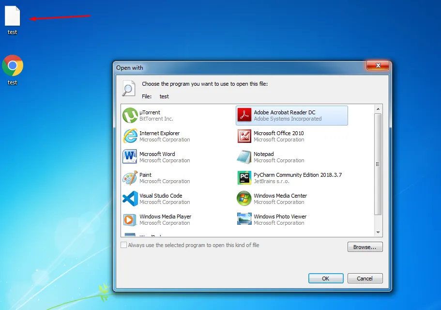Toggle the 'Always use the selected program' checkbox
The image size is (441, 310).
pos(124,245)
